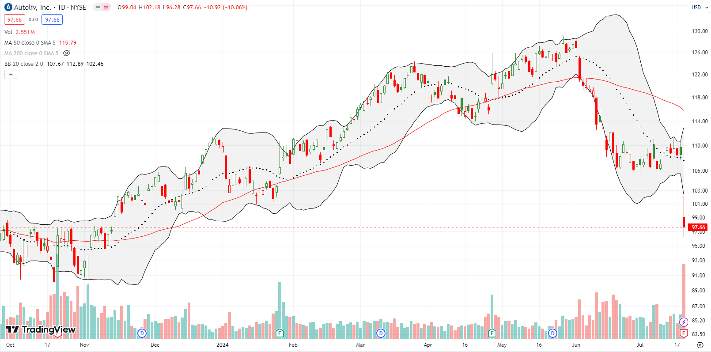Screen dimensions: 711x352
Task: Click the high value H102.18
Action: pos(150,8)
